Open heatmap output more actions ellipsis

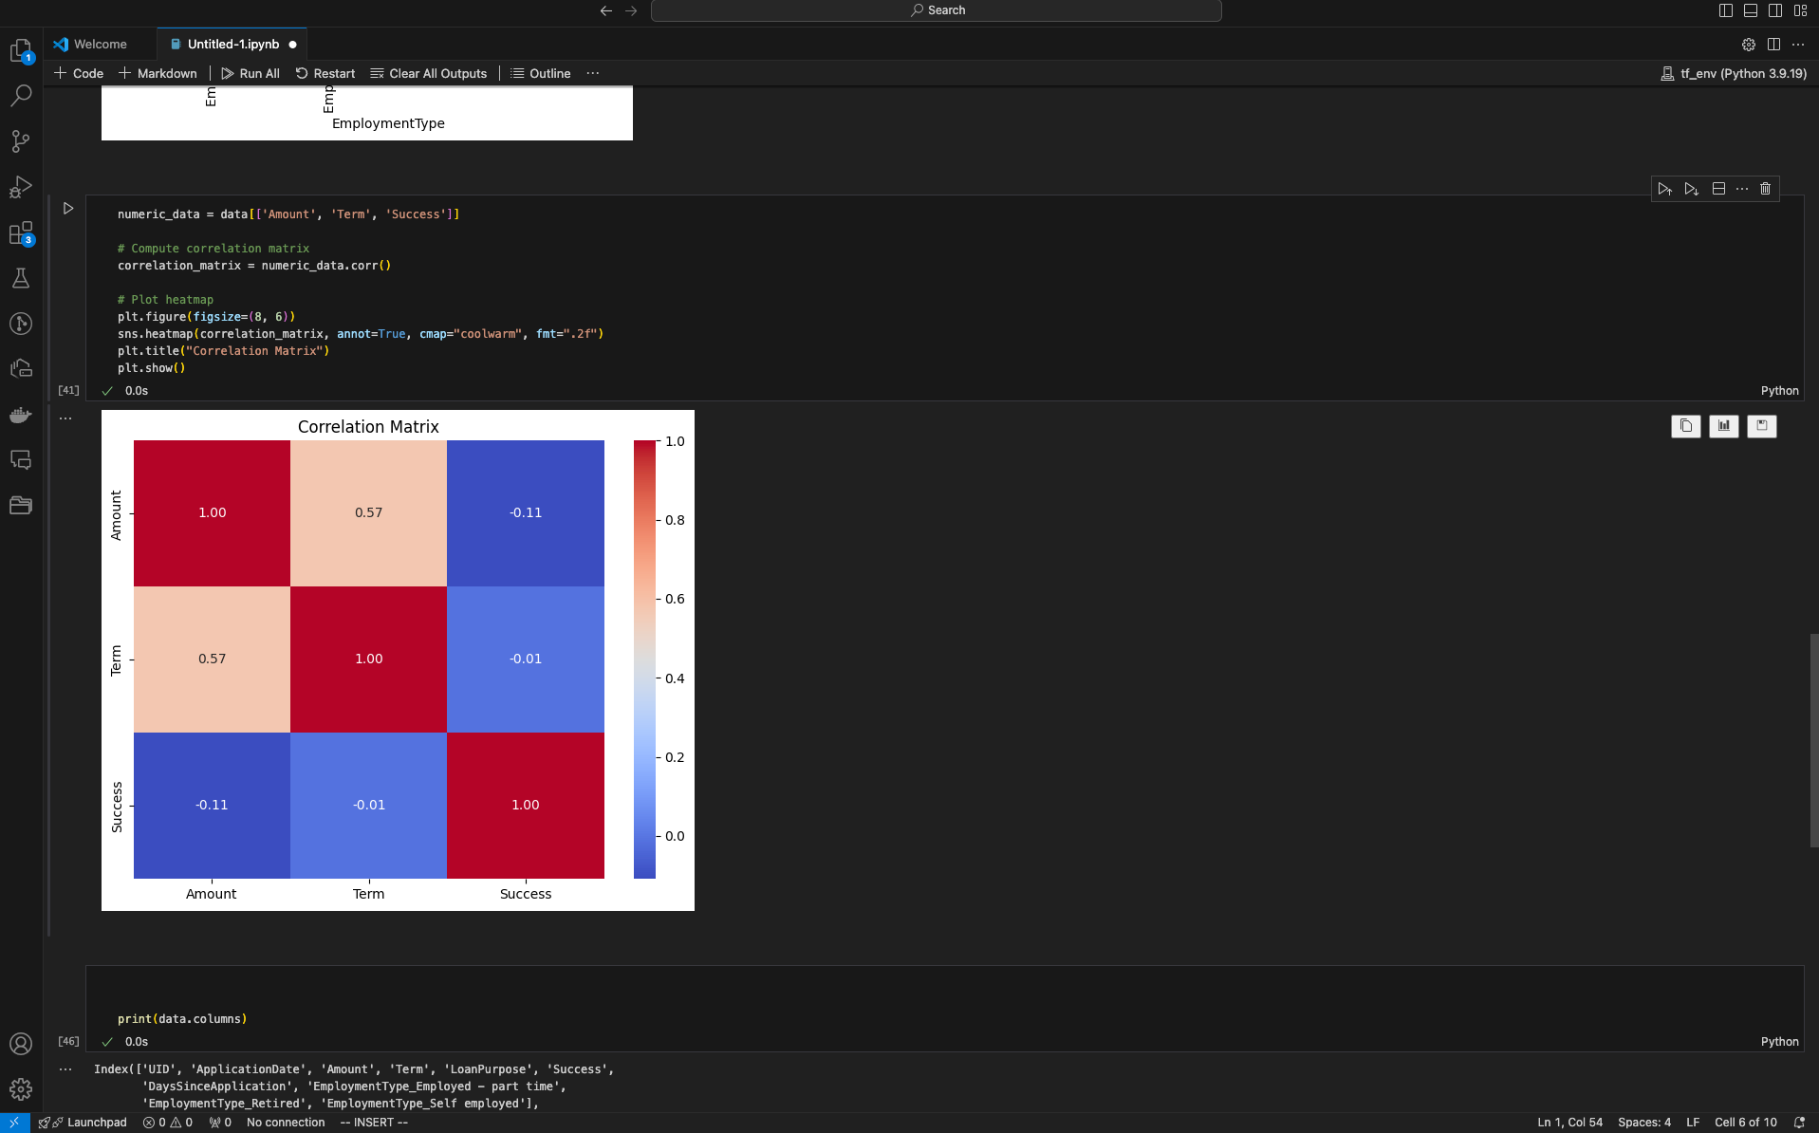[x=65, y=418]
